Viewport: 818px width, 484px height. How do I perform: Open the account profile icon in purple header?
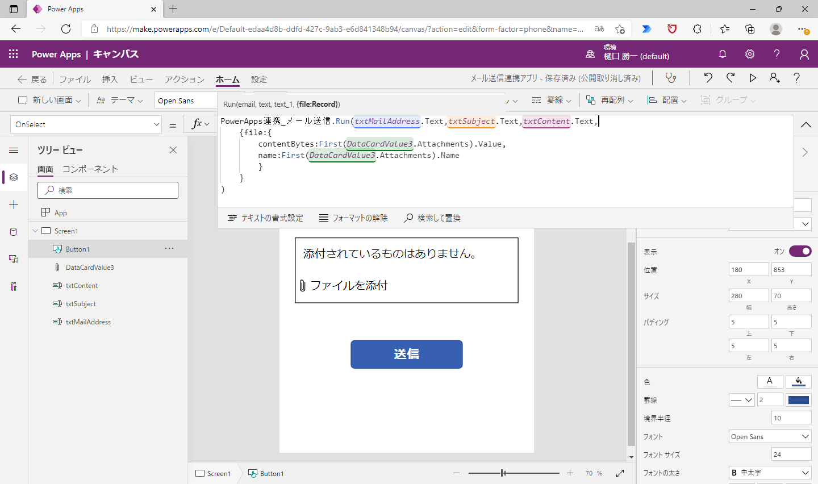(x=804, y=54)
